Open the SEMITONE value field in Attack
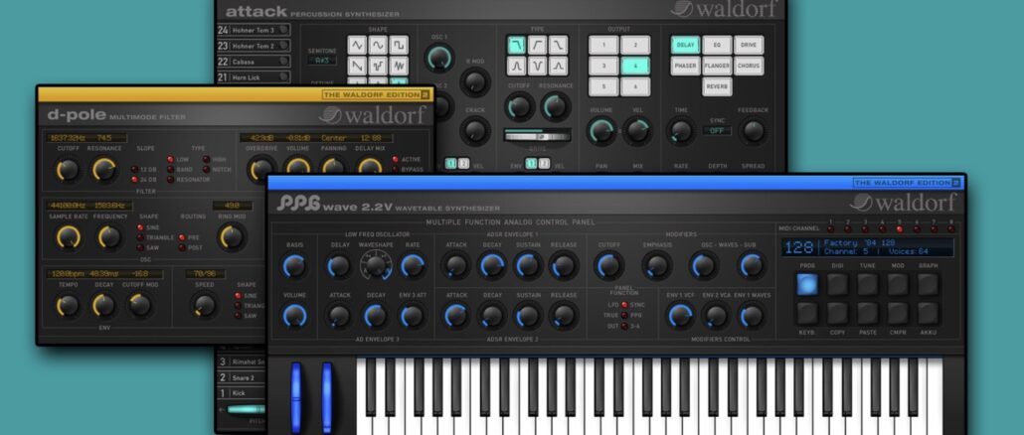The height and width of the screenshot is (435, 1024). pos(322,61)
